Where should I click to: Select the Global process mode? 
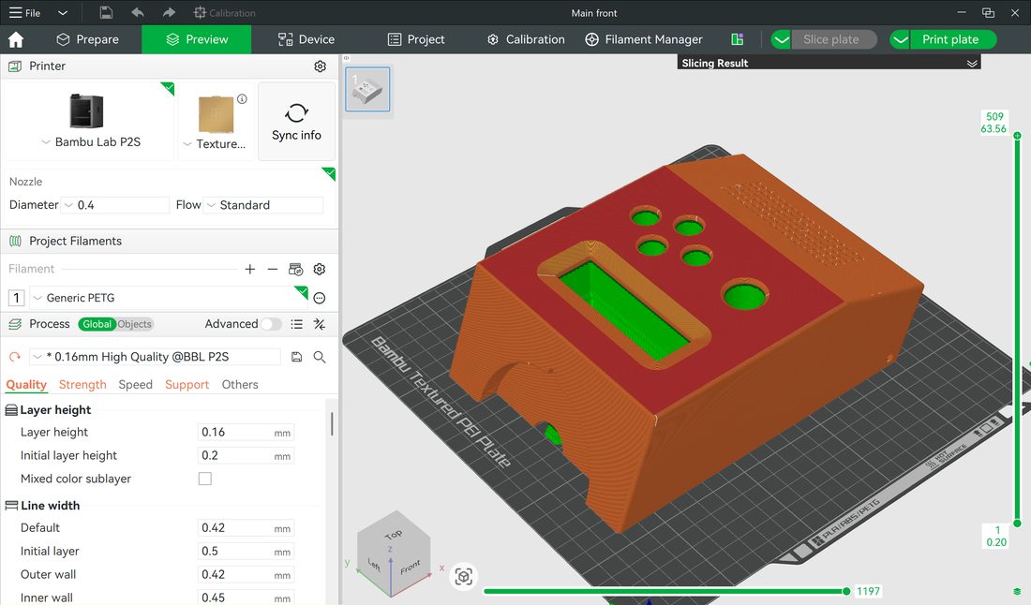97,324
